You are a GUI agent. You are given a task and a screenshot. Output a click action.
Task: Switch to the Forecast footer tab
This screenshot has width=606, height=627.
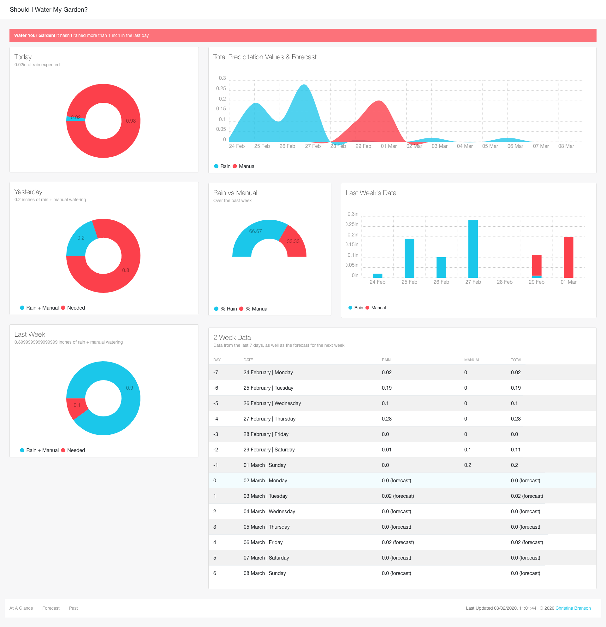tap(51, 608)
